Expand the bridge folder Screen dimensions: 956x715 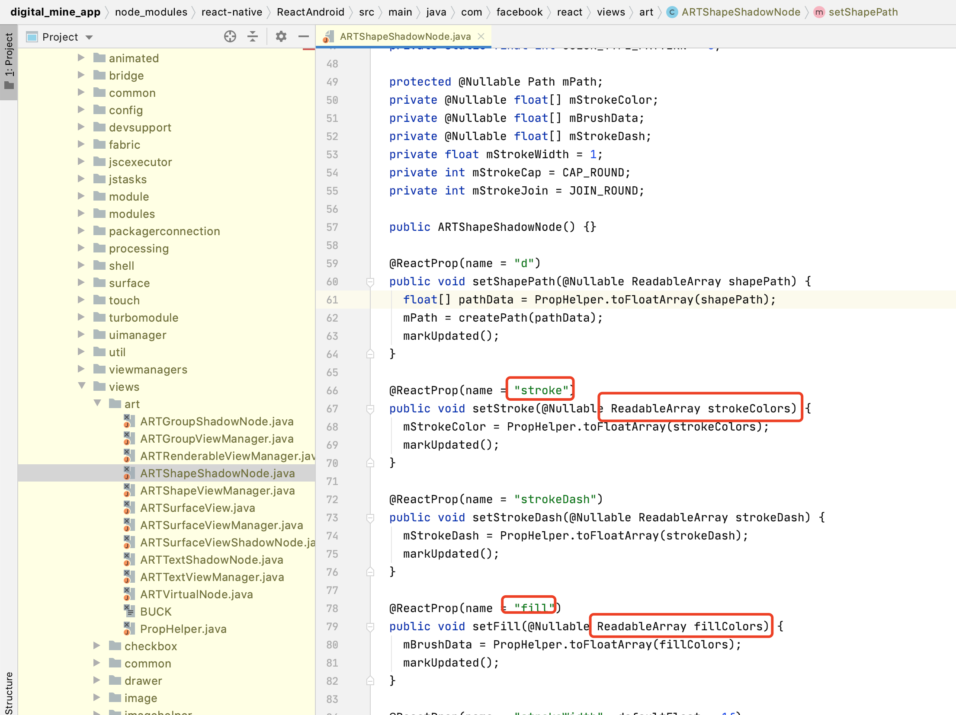(x=81, y=75)
